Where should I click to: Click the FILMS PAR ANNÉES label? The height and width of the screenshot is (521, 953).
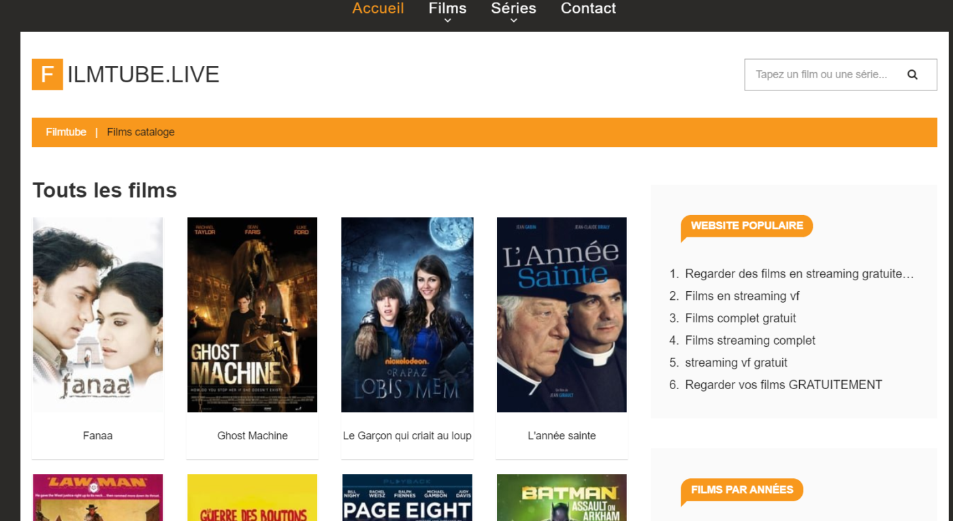pos(742,490)
